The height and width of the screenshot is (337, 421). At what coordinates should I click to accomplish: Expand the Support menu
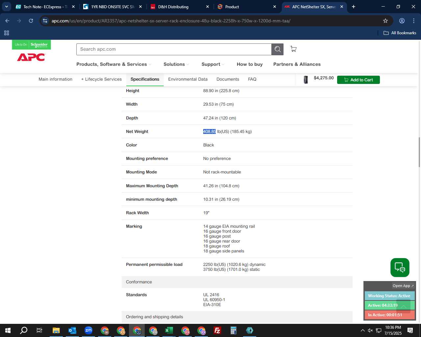click(213, 64)
